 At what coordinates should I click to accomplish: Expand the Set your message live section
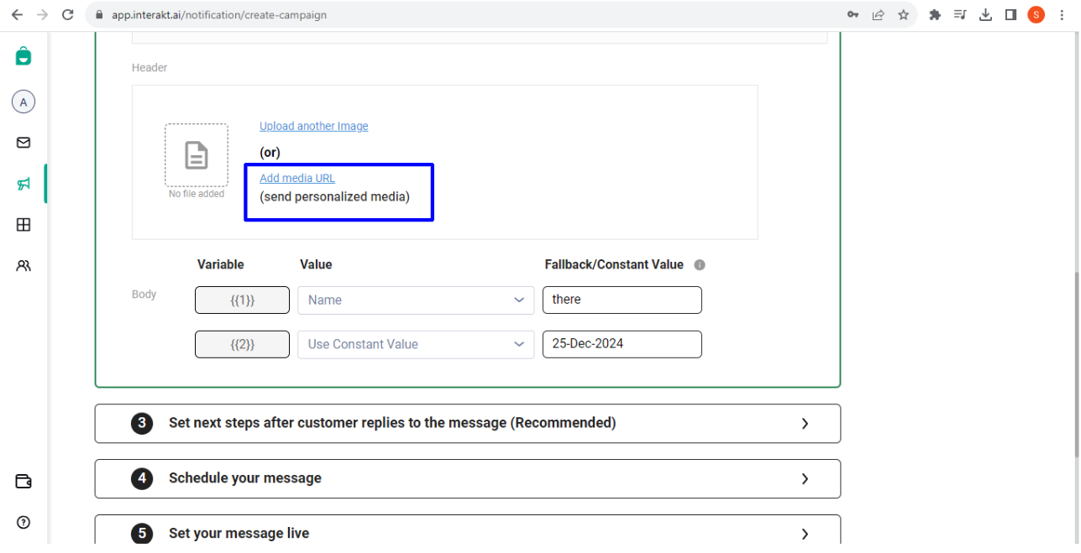(467, 533)
